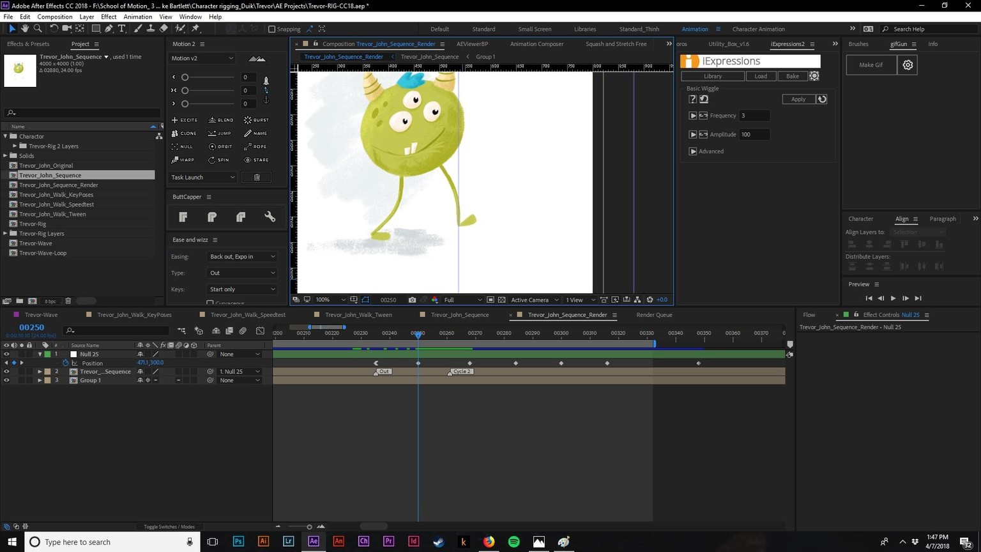This screenshot has height=552, width=981.
Task: Click Motion 2 BURST tool
Action: (x=256, y=120)
